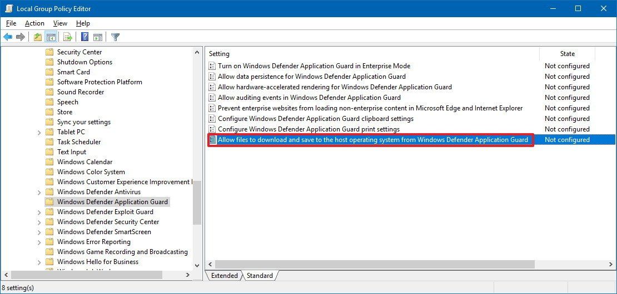Image resolution: width=617 pixels, height=294 pixels.
Task: Click the Forward arrow toolbar icon
Action: coord(21,37)
